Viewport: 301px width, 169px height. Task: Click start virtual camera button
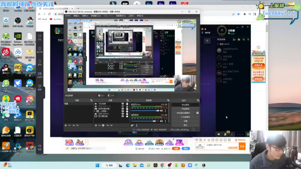coord(183,113)
